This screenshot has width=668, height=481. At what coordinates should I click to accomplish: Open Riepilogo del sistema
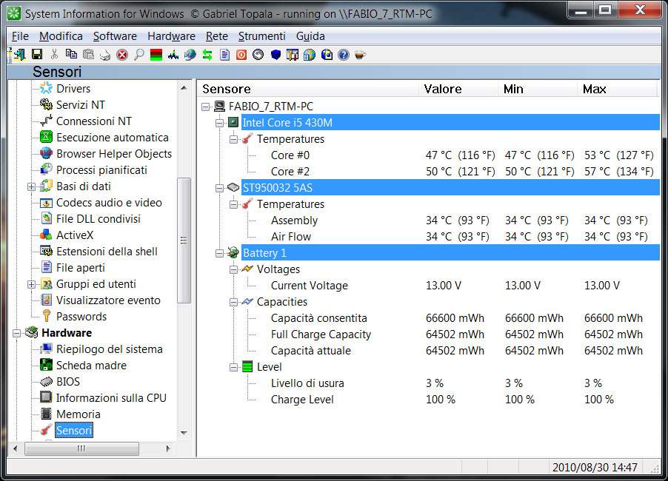coord(110,349)
